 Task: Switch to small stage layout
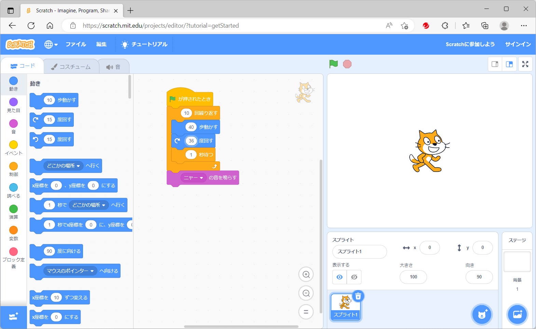pos(495,64)
